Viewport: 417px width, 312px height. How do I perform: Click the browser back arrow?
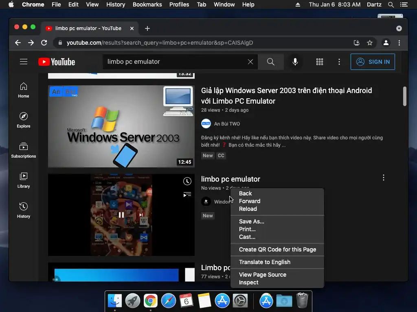pos(18,43)
